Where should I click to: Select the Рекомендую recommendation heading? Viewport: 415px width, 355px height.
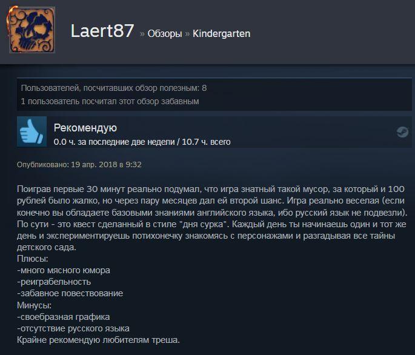pos(85,128)
